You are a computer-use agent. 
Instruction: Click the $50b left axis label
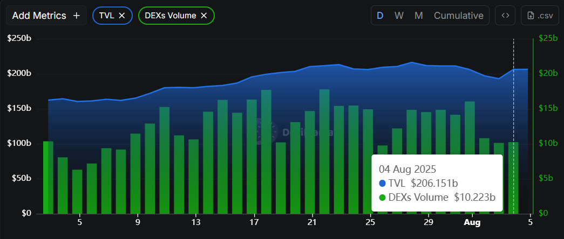[21, 178]
